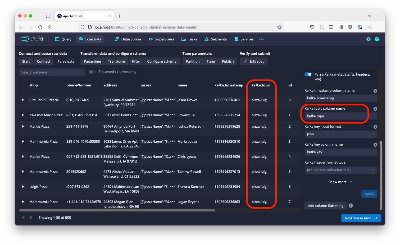Open the Segments chart icon

206,39
